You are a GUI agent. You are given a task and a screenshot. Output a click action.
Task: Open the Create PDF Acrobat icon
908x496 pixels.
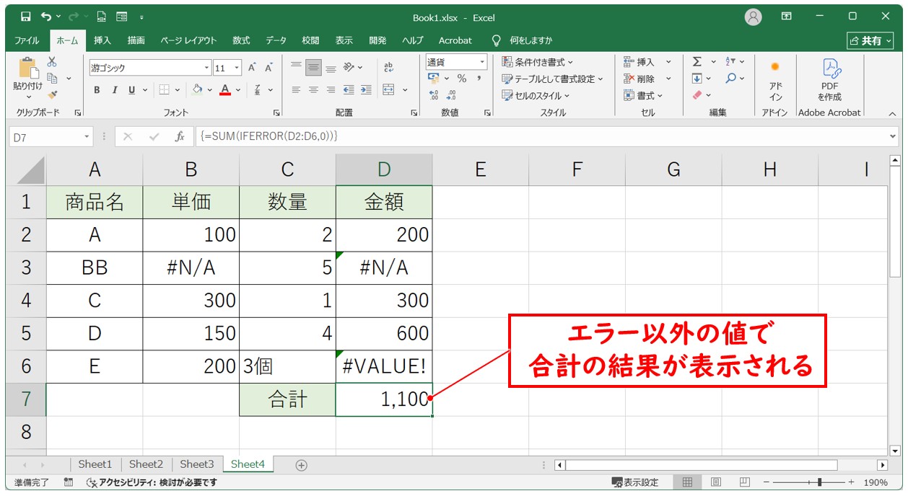pyautogui.click(x=829, y=79)
